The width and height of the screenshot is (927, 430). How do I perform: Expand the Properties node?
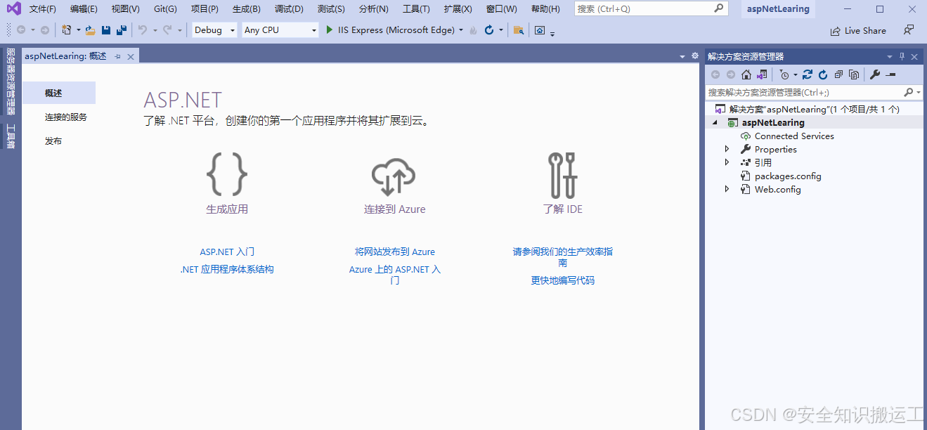pos(727,149)
